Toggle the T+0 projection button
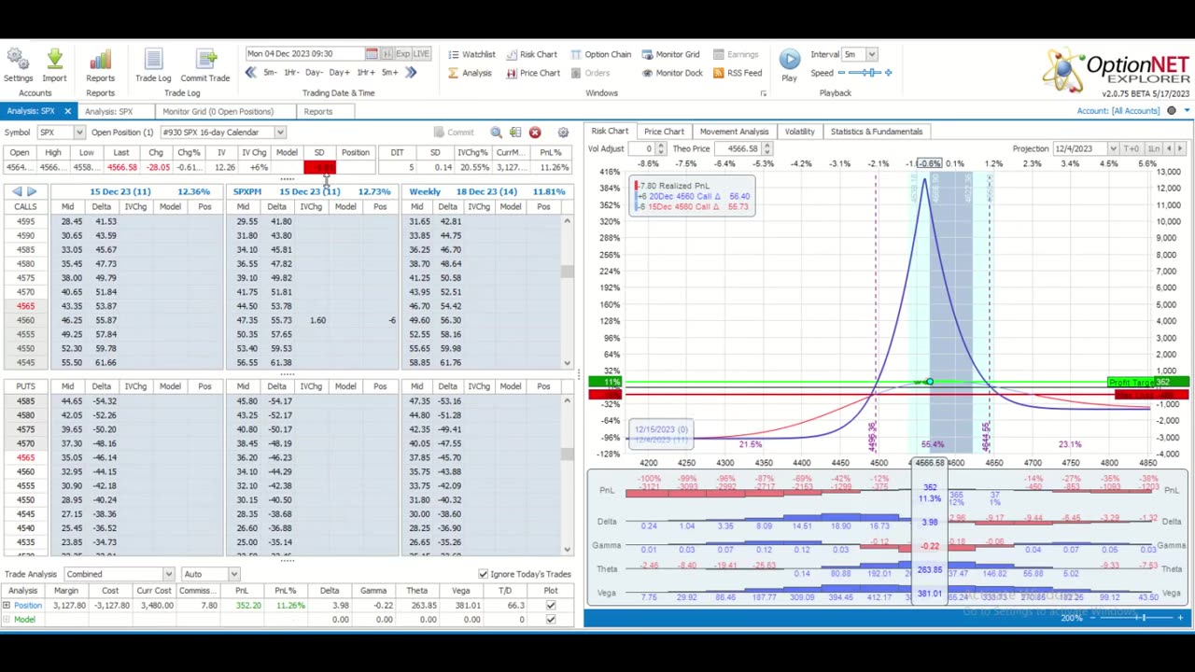The height and width of the screenshot is (672, 1195). click(1132, 149)
